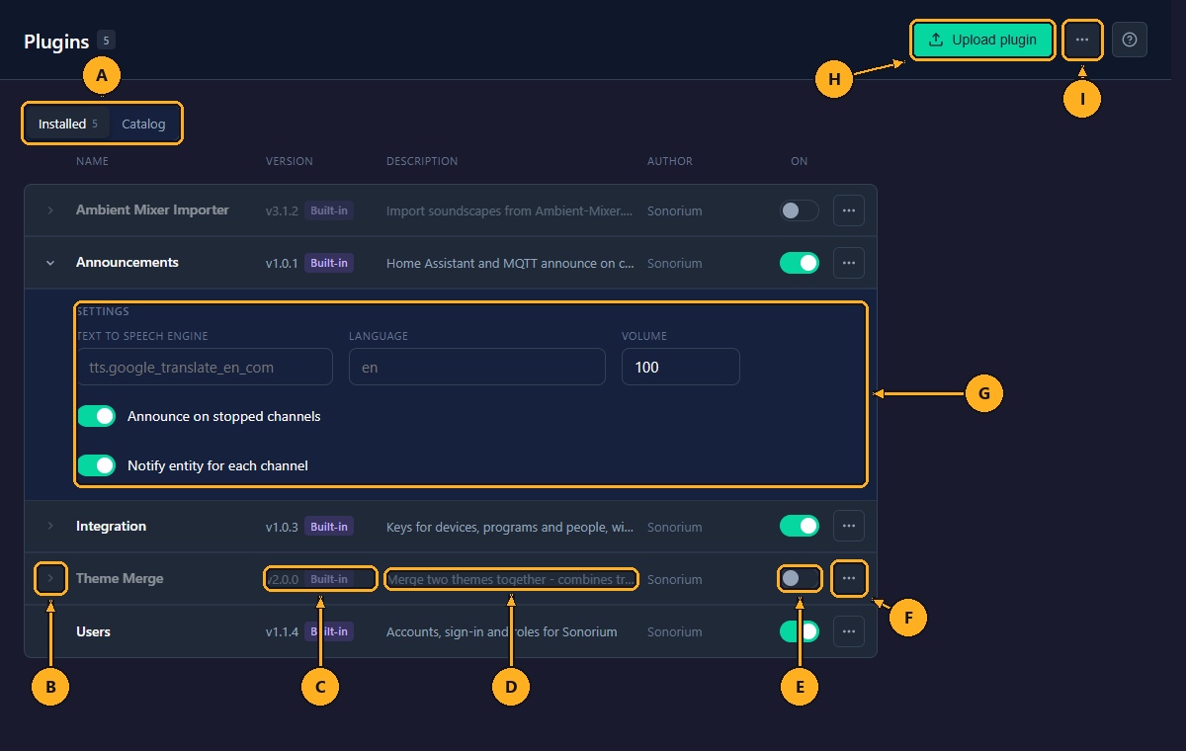Click the VERSION column header
Image resolution: width=1186 pixels, height=751 pixels.
(x=289, y=161)
